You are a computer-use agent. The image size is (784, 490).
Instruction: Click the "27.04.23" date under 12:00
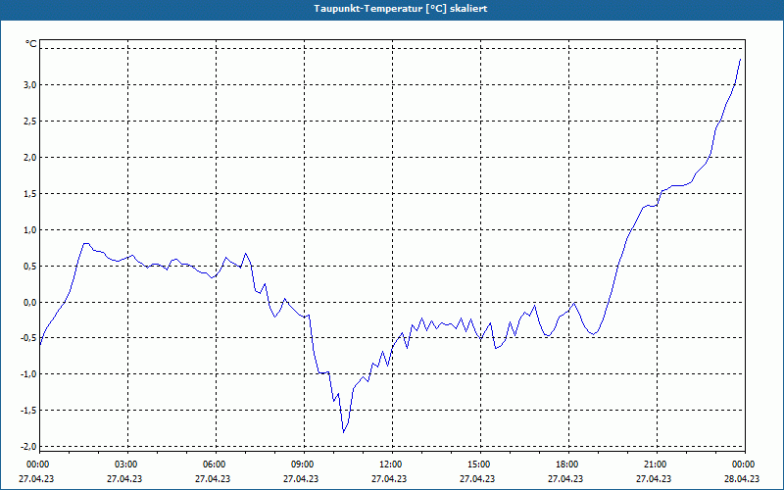point(389,478)
